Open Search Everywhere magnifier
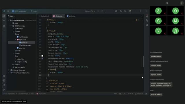This screenshot has height=104, width=185. point(125,11)
